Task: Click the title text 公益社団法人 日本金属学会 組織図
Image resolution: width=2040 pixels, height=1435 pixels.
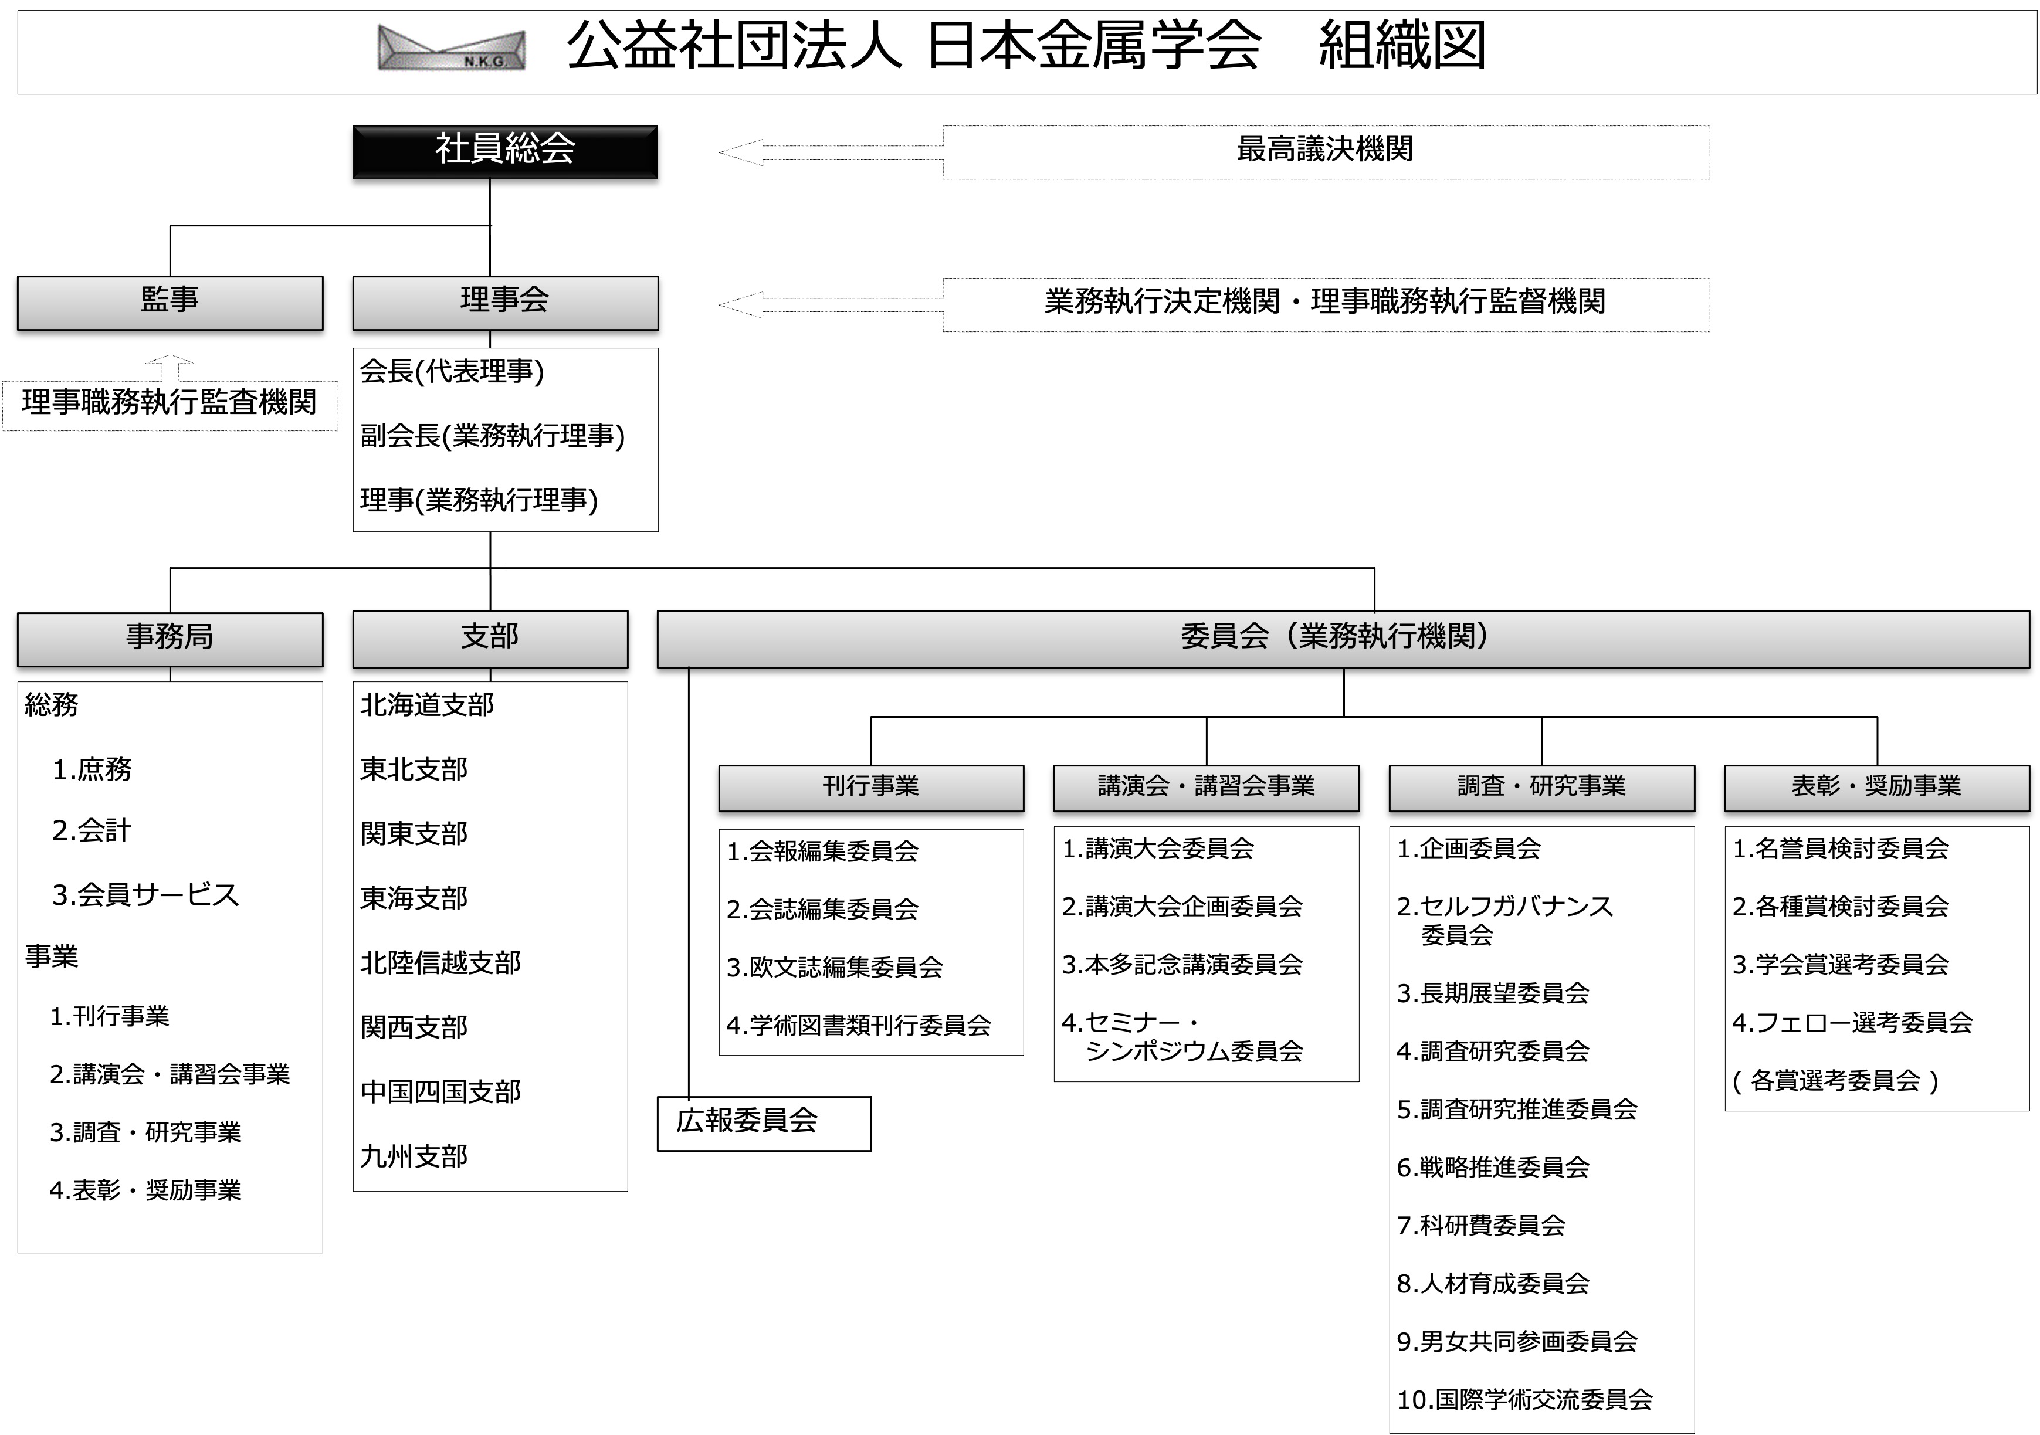Action: [1026, 45]
